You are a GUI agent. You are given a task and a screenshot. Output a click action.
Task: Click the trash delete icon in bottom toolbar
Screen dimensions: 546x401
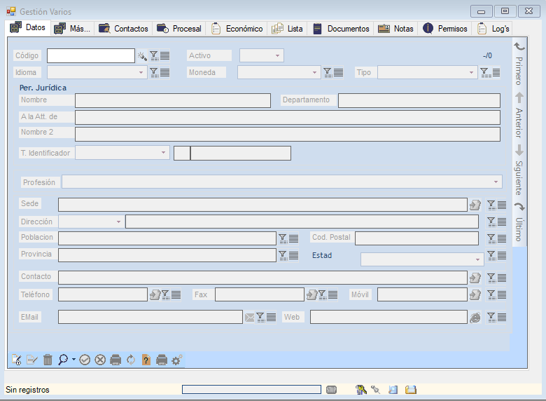click(48, 360)
